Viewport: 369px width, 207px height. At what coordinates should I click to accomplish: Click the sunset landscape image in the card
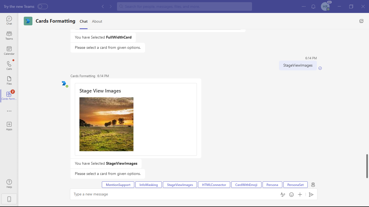[106, 124]
